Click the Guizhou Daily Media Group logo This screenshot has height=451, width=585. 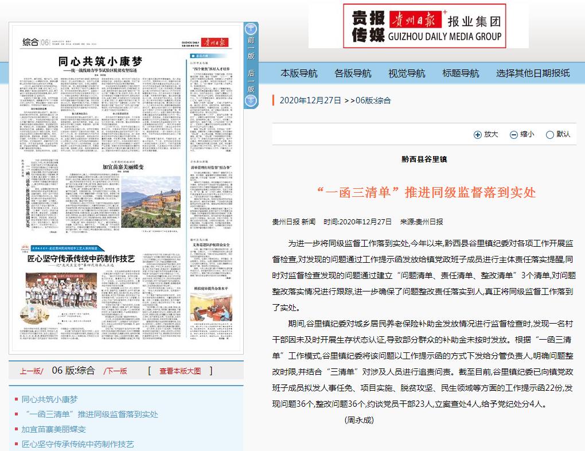pos(418,26)
